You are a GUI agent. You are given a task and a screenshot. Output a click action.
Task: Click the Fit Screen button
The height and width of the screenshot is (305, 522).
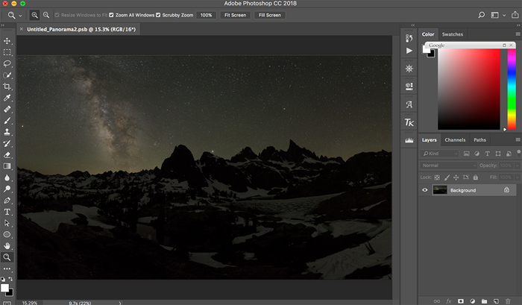pyautogui.click(x=234, y=15)
